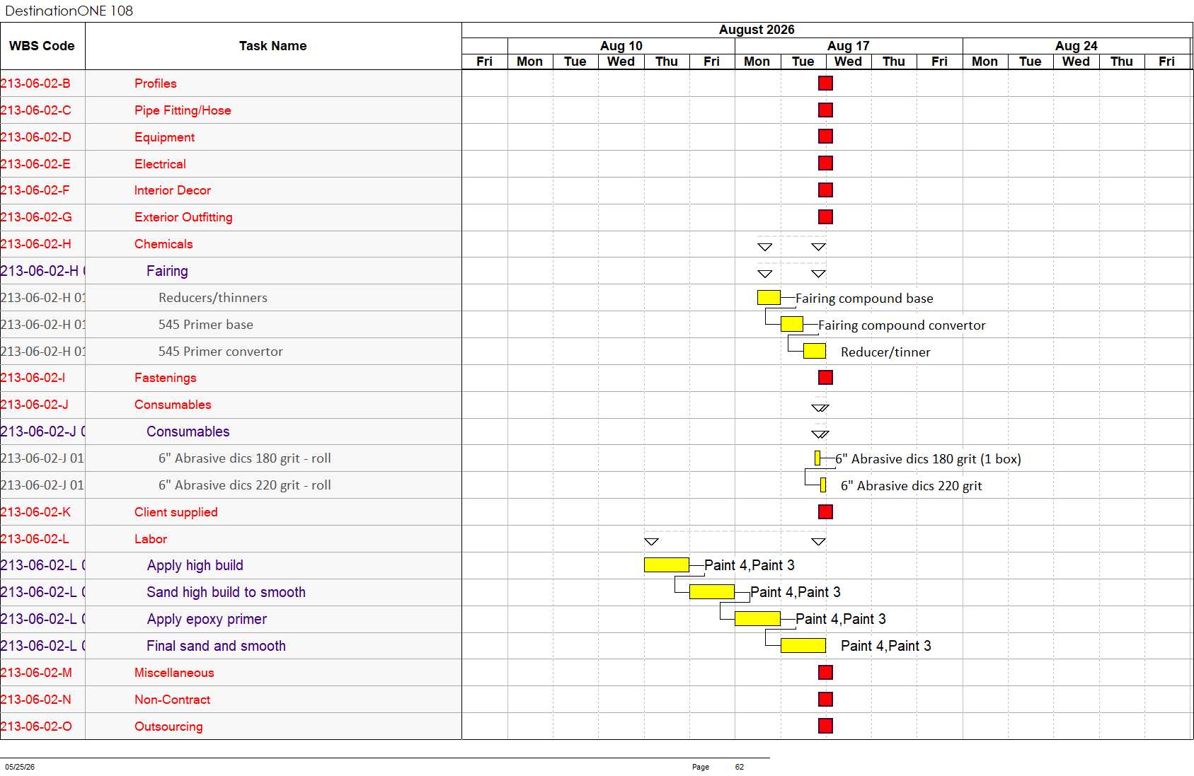Screen dimensions: 1194x776
Task: Select the small yellow bar for 220 grit roll
Action: (x=823, y=485)
